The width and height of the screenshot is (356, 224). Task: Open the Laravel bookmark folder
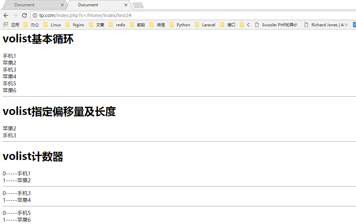[205, 25]
